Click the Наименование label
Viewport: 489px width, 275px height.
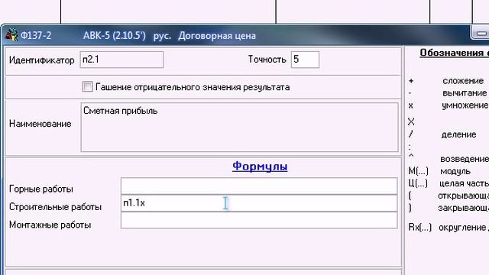click(40, 124)
